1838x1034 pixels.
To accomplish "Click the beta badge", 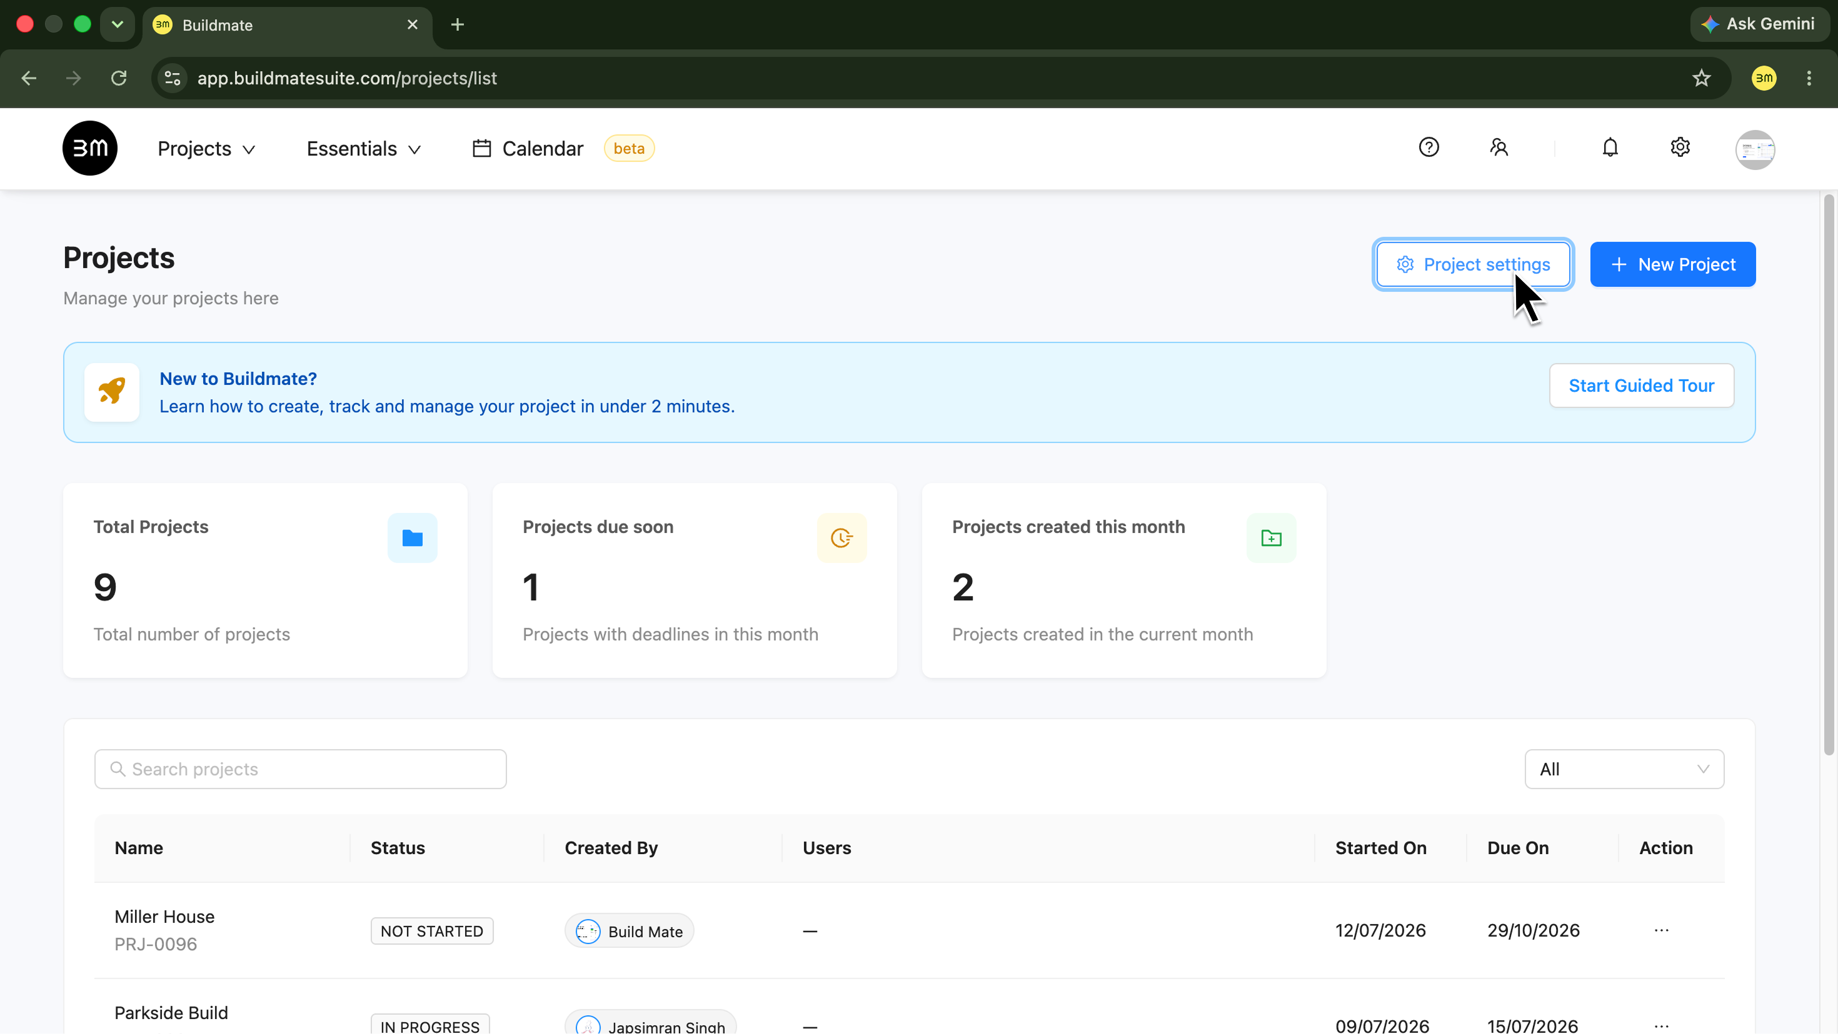I will point(630,148).
